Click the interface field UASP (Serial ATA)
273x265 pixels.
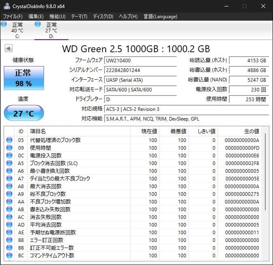pyautogui.click(x=140, y=80)
